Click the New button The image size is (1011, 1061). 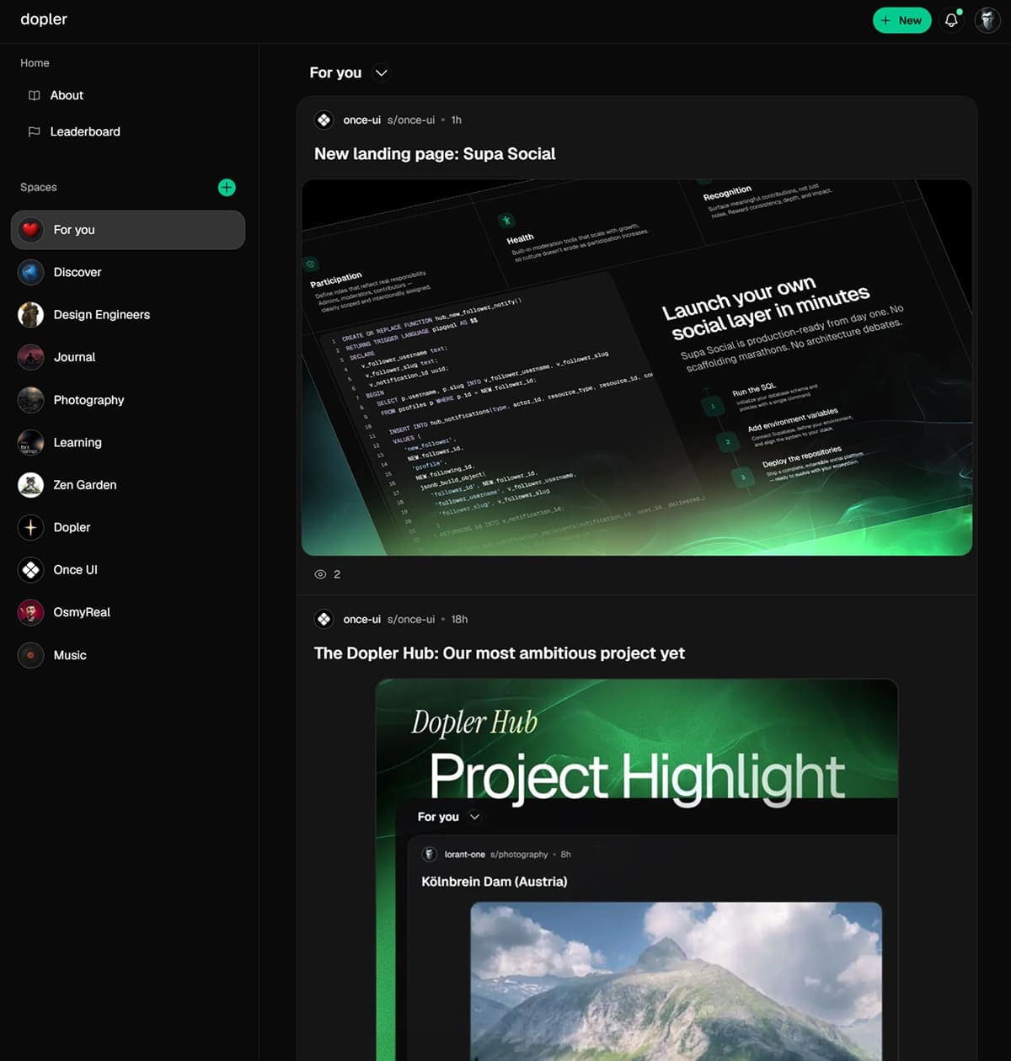point(901,20)
